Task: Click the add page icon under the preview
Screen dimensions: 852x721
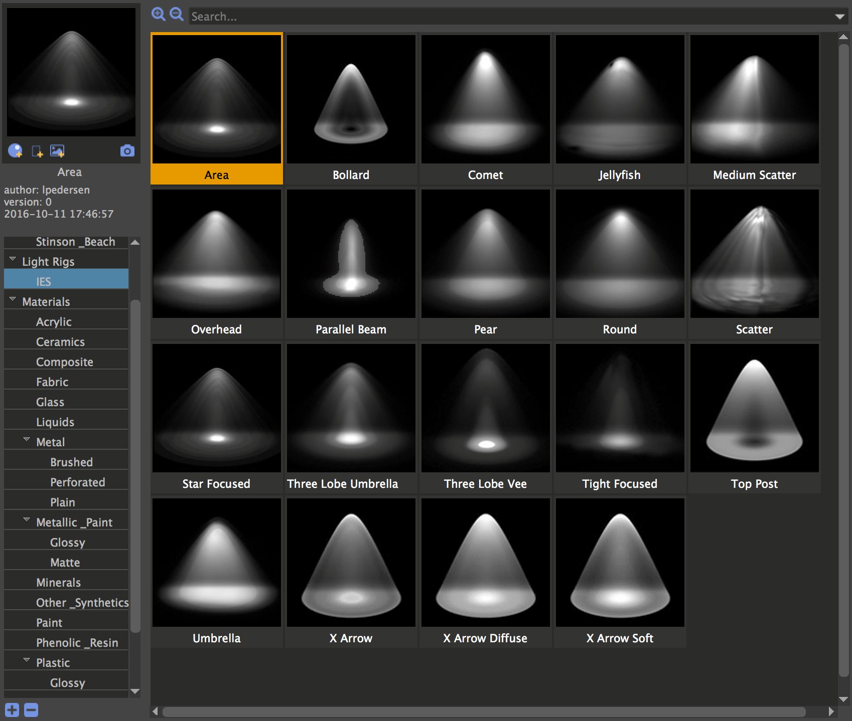Action: pos(36,150)
